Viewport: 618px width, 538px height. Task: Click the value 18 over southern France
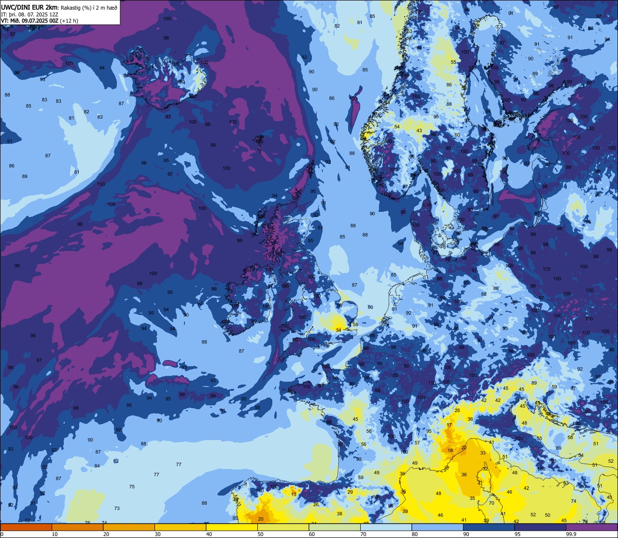[450, 451]
